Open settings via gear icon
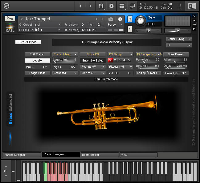The image size is (200, 183). pyautogui.click(x=111, y=6)
